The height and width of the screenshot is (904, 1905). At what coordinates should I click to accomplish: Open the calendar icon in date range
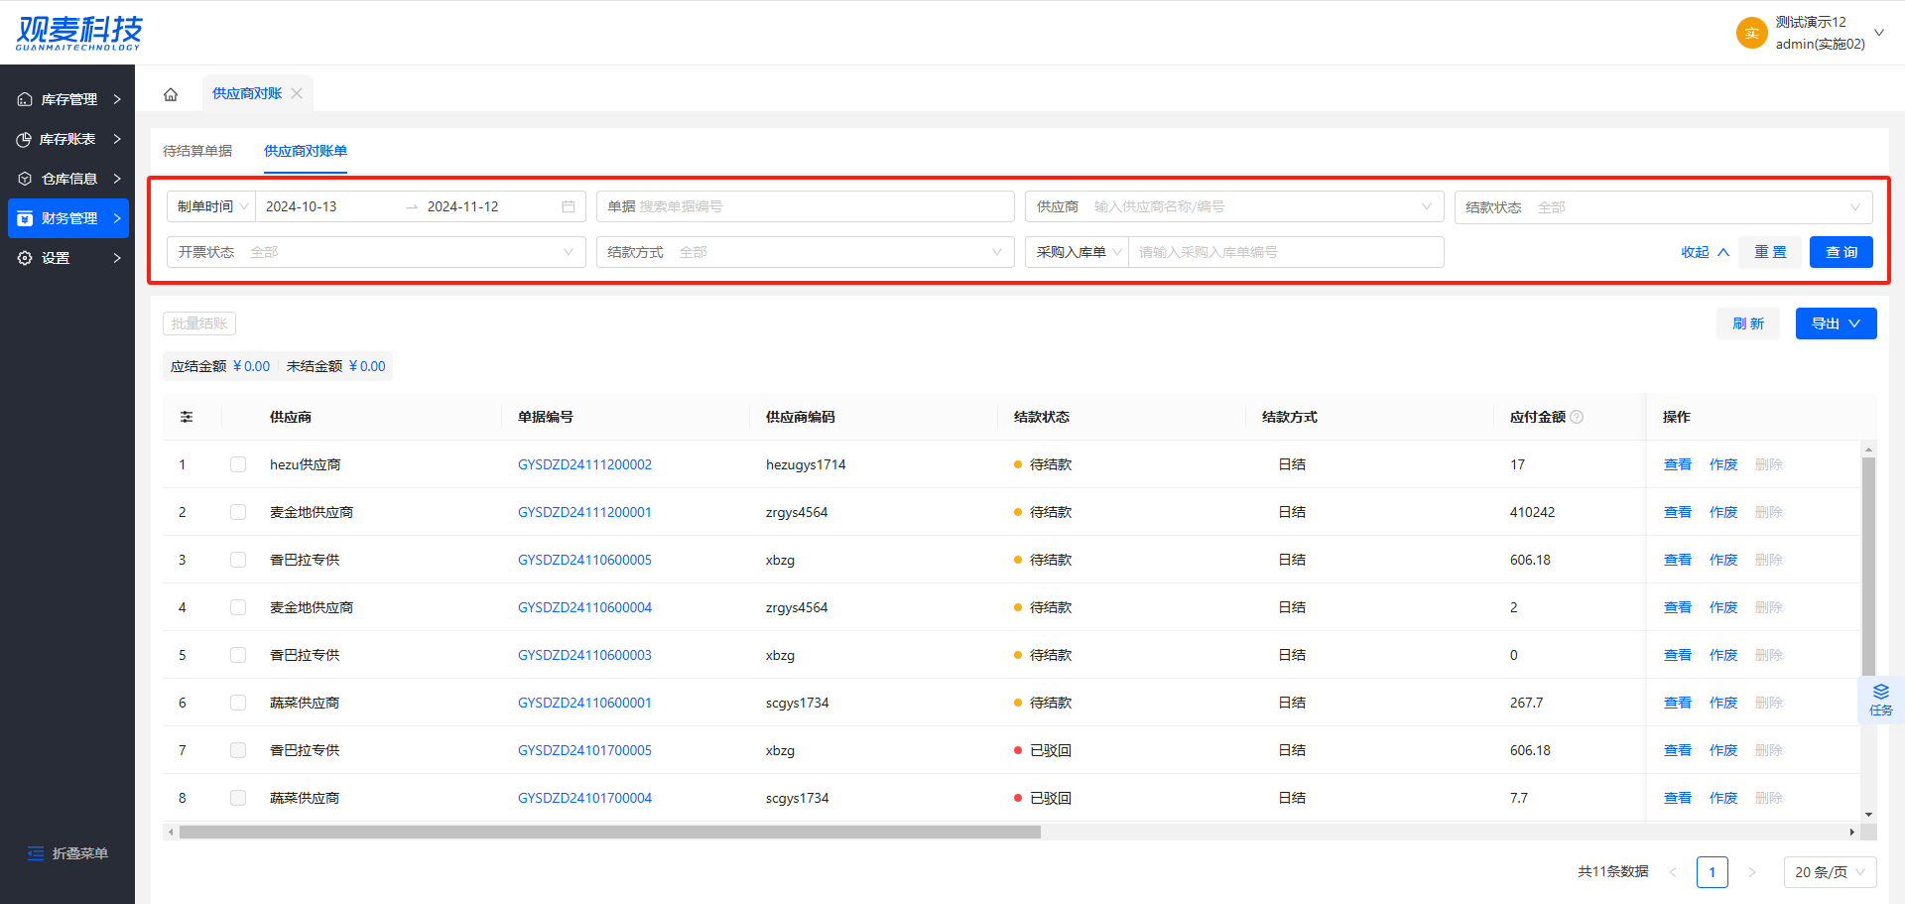click(x=569, y=206)
